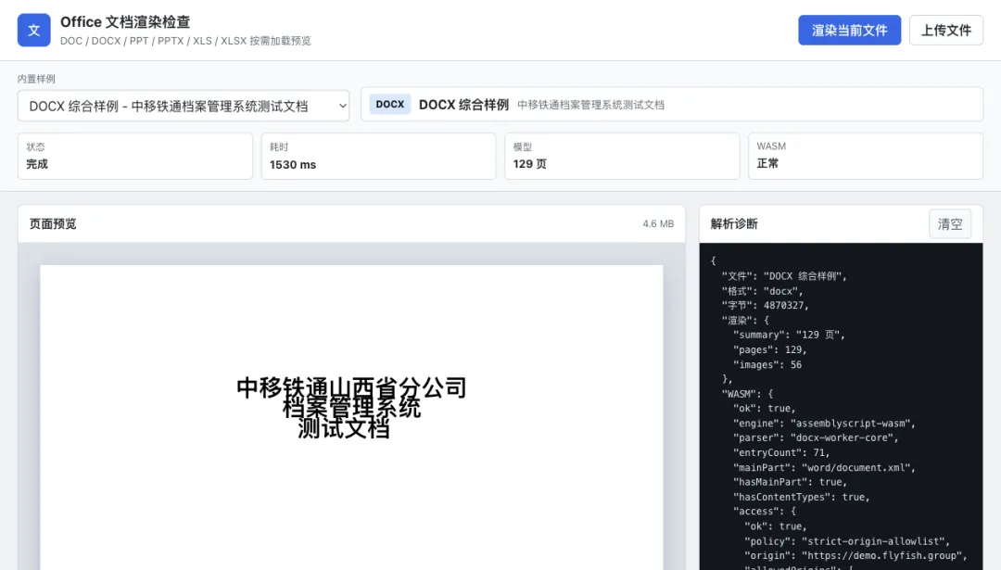
Task: Click the WASM 正常 status card
Action: click(x=866, y=156)
